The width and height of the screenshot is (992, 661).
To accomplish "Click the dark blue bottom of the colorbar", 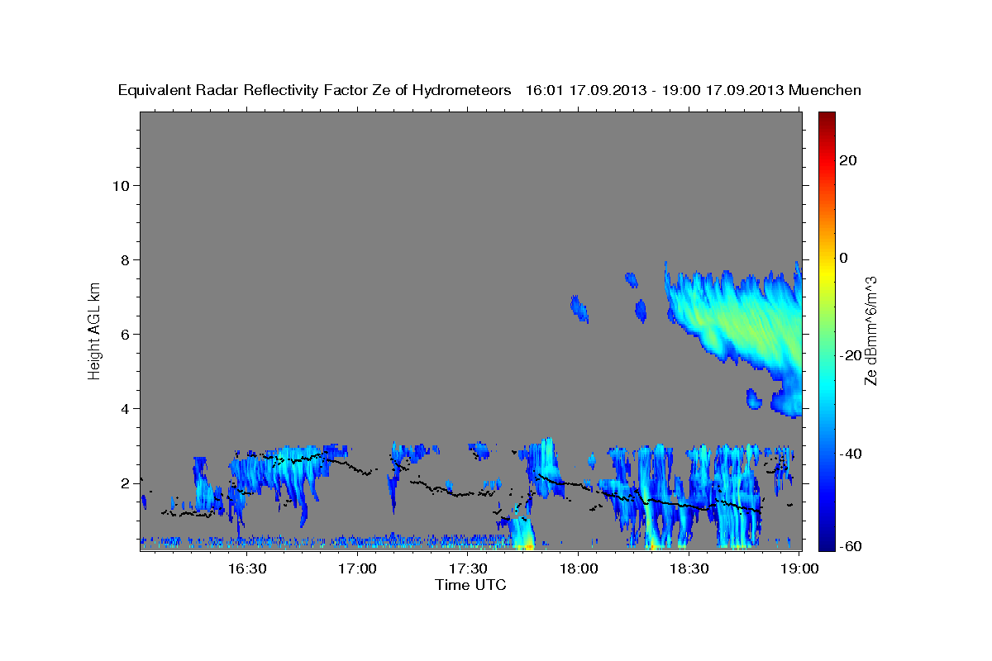I will (827, 544).
